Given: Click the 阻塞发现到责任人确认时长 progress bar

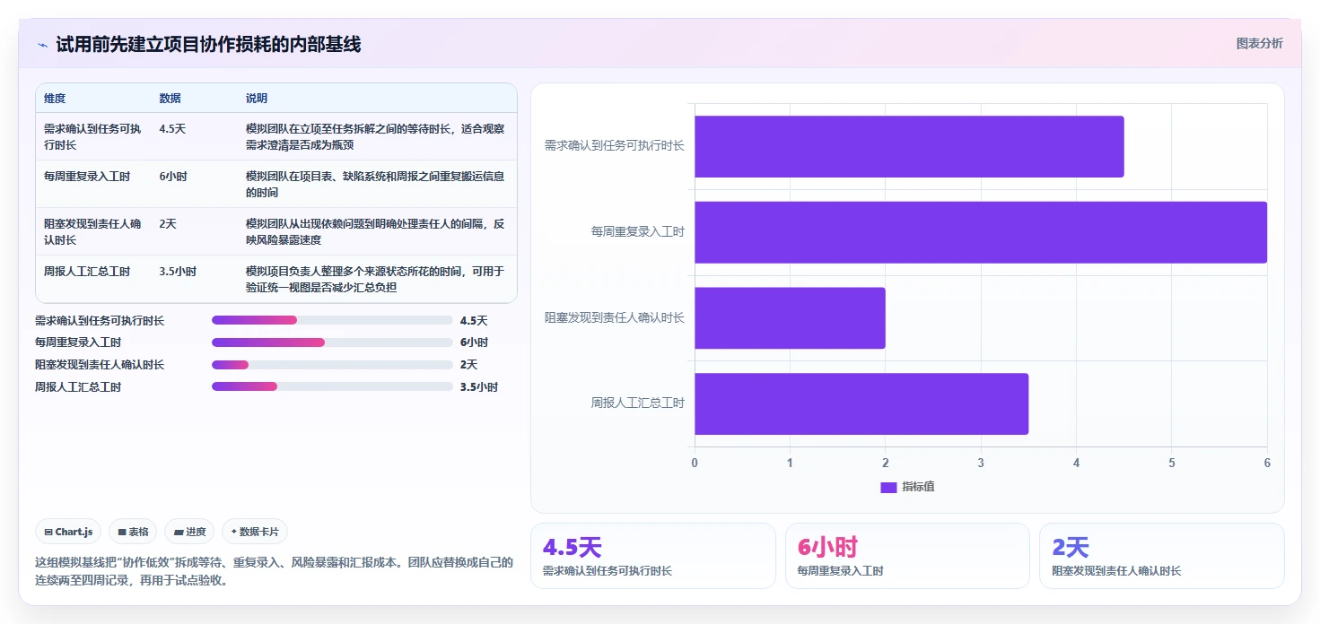Looking at the screenshot, I should (332, 365).
